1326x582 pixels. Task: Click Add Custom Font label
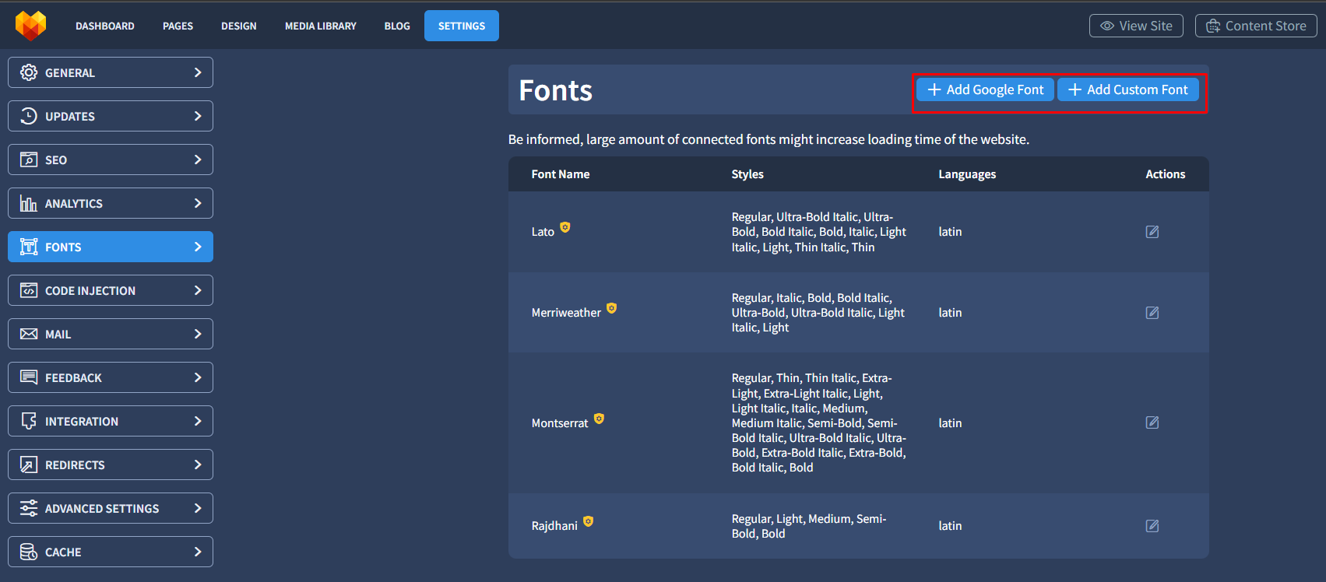(x=1138, y=89)
